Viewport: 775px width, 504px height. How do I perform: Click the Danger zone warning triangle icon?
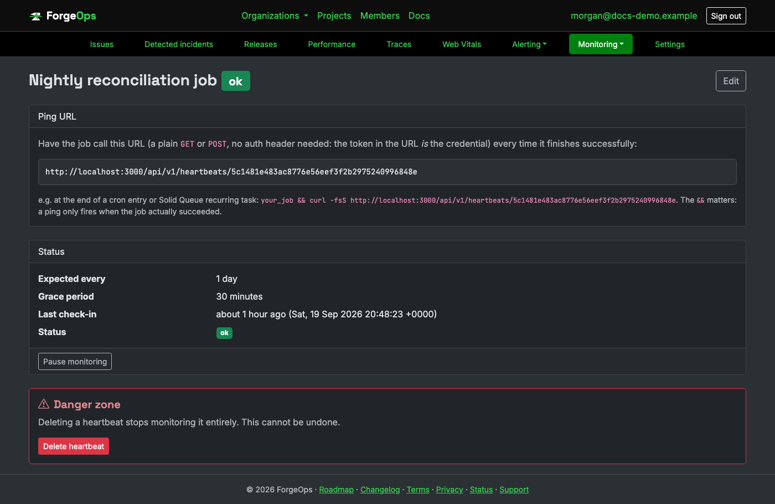[x=44, y=404]
